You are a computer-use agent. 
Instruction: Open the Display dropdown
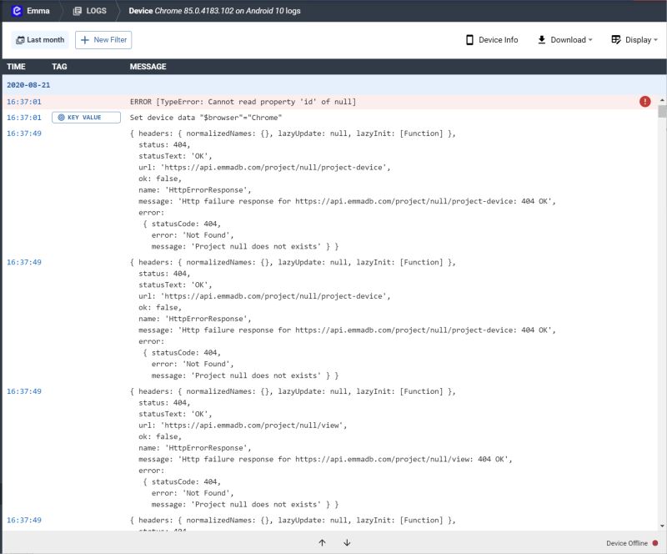[x=637, y=39]
